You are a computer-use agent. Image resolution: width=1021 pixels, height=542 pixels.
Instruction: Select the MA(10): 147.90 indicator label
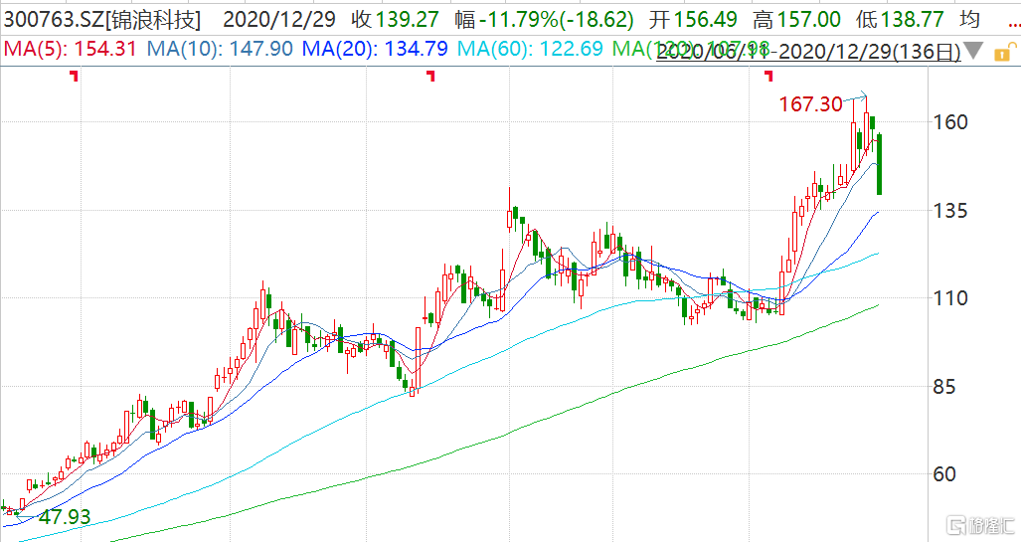pyautogui.click(x=220, y=49)
